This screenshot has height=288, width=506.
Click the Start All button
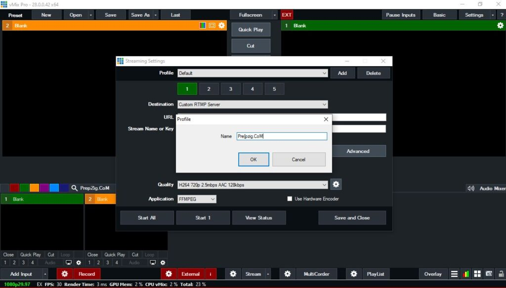pos(147,218)
